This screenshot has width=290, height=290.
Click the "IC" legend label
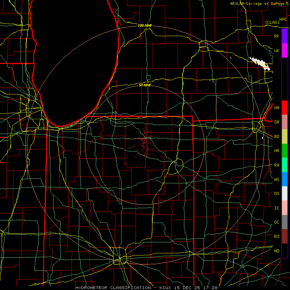pos(276,208)
